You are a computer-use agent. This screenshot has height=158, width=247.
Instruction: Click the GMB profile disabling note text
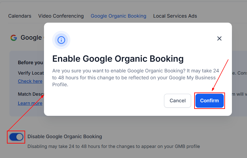pyautogui.click(x=114, y=146)
